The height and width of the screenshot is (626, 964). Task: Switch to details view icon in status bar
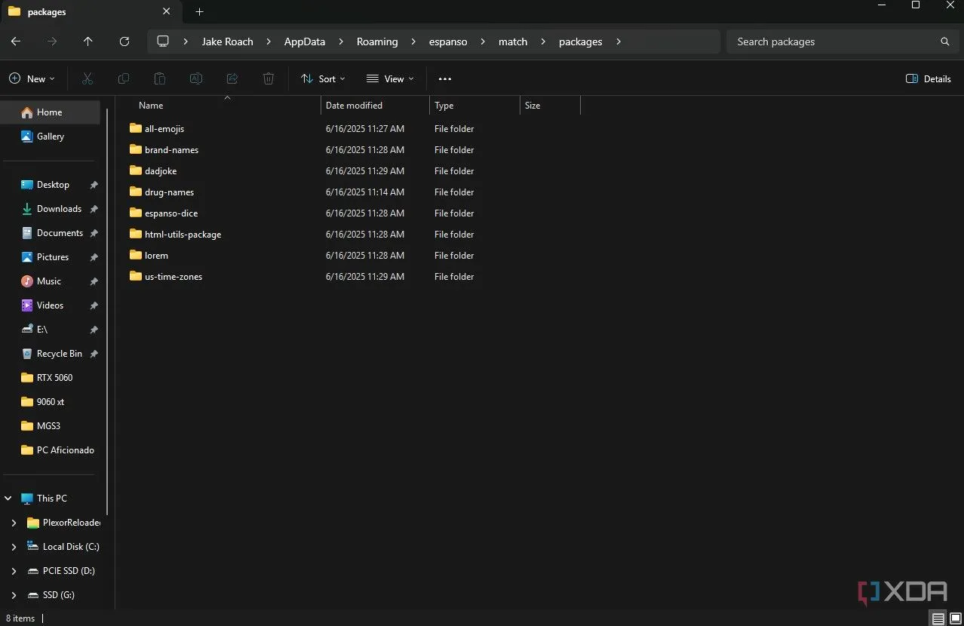click(938, 618)
